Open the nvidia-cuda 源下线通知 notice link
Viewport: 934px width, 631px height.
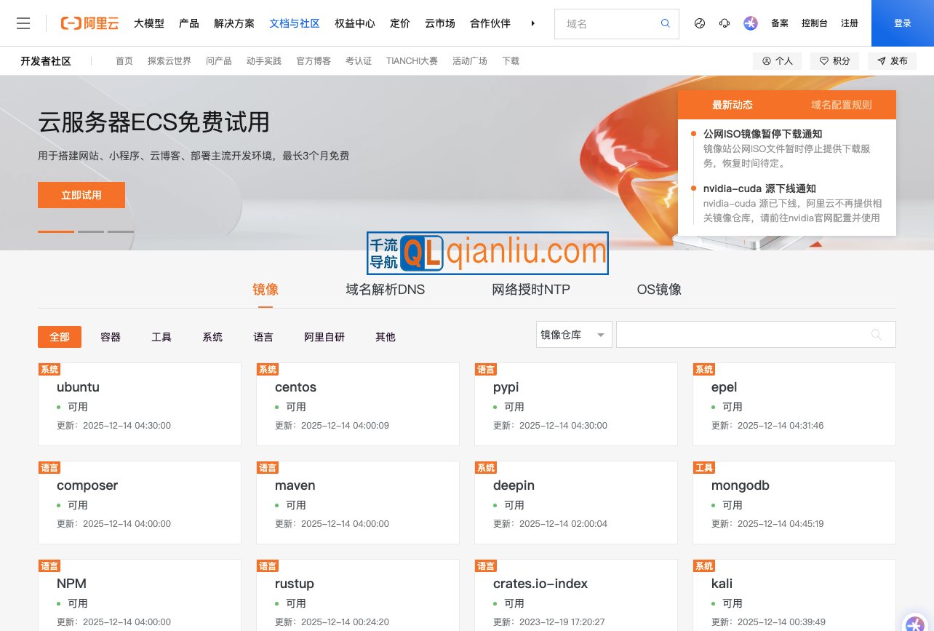pos(759,188)
